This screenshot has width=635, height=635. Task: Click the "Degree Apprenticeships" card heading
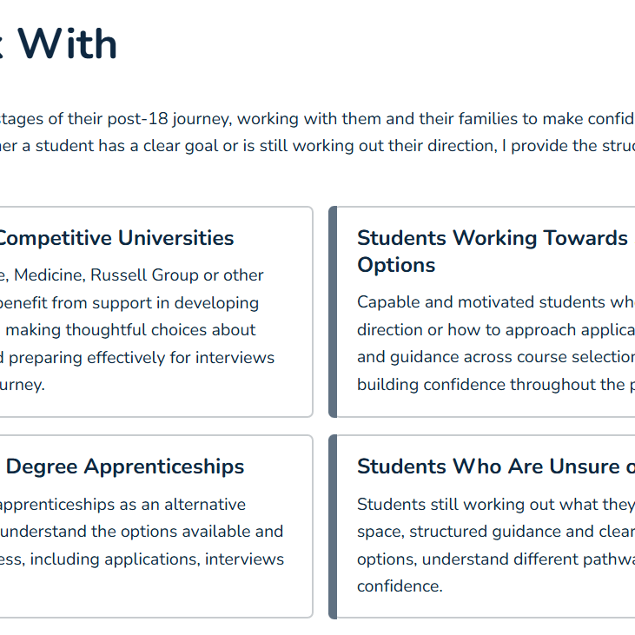(125, 466)
